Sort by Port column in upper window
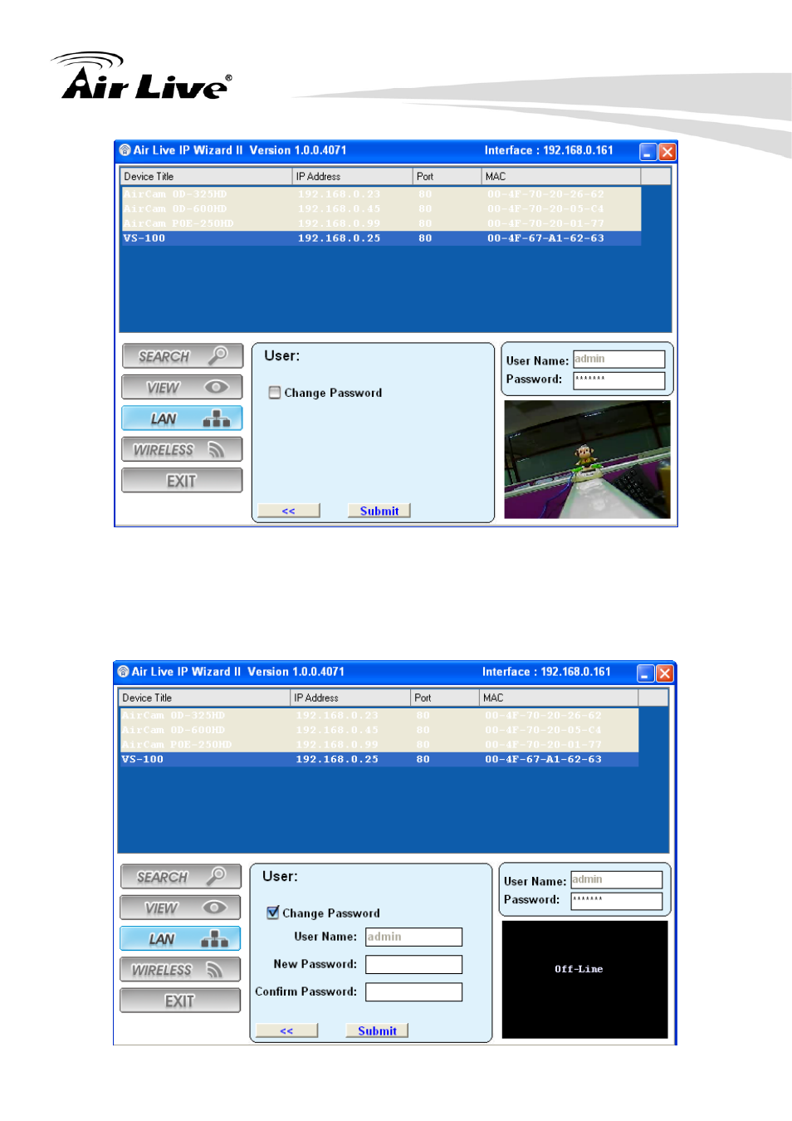 [447, 177]
